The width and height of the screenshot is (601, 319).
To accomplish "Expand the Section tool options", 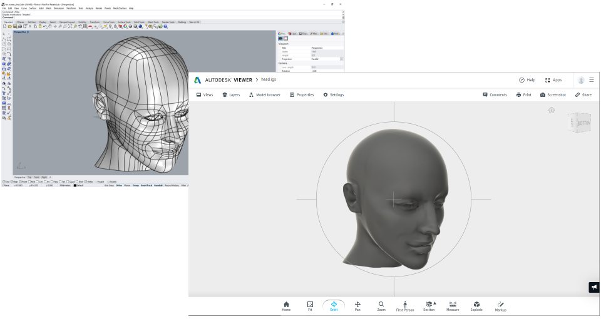I will 435,303.
